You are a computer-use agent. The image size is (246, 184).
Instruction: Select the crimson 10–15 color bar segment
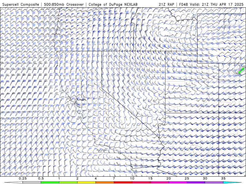point(141,182)
